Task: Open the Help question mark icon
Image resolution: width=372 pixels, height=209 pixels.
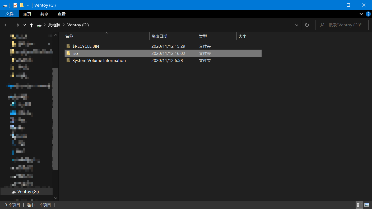Action: 368,14
